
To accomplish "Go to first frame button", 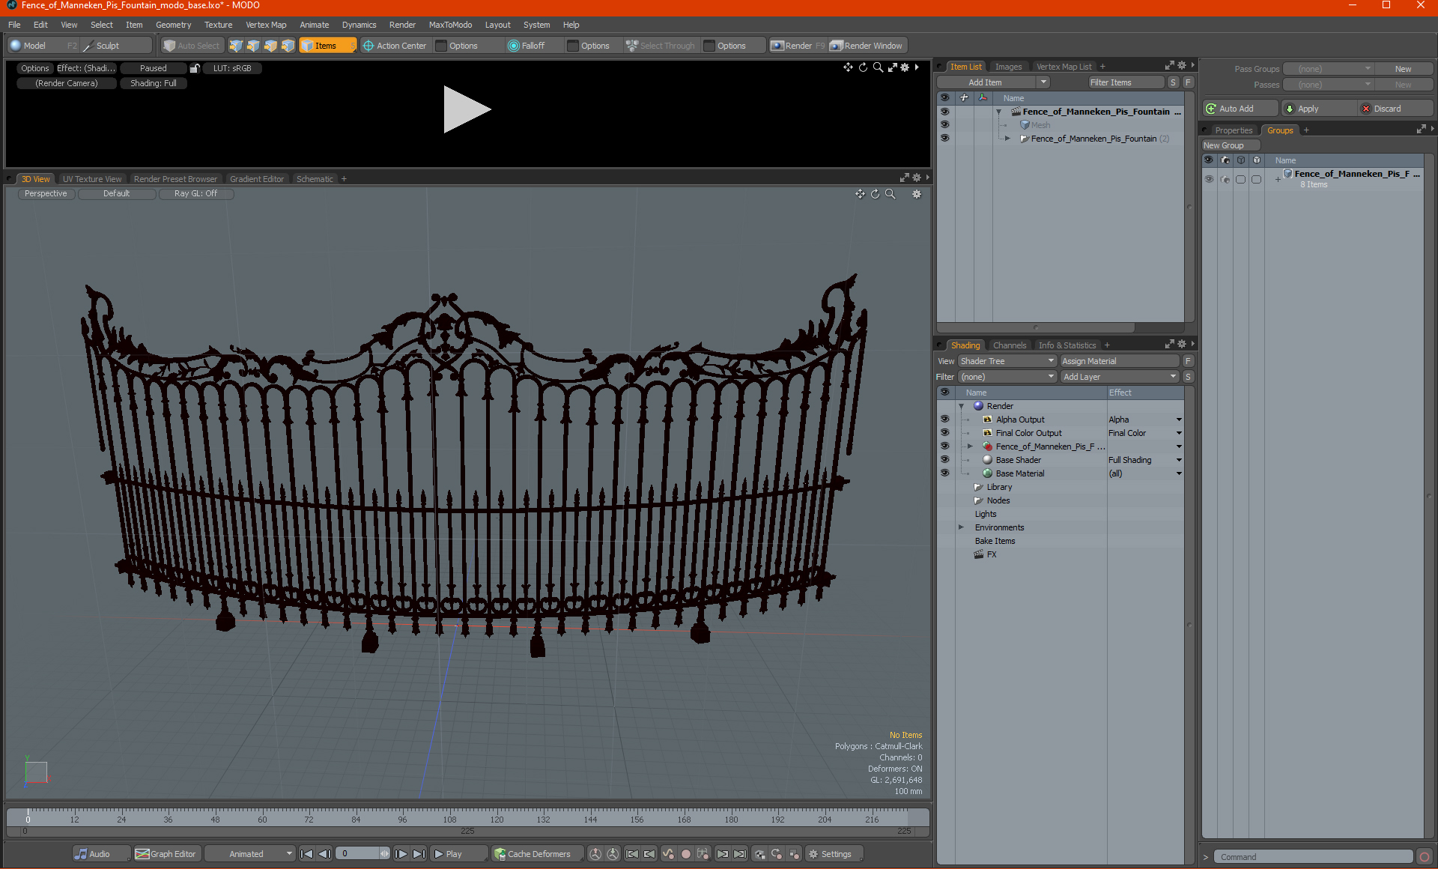I will 306,854.
